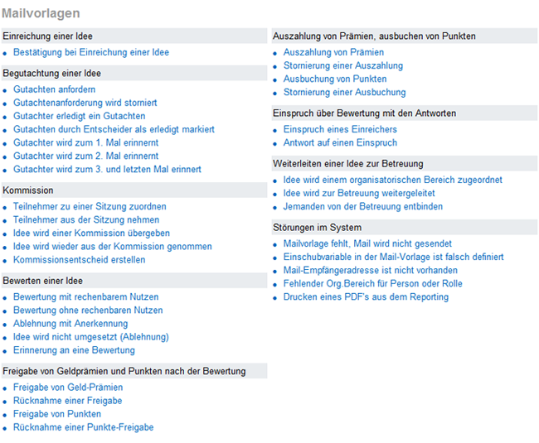Open 'Bestätigung bei Einreichung einer Idee' template

91,52
